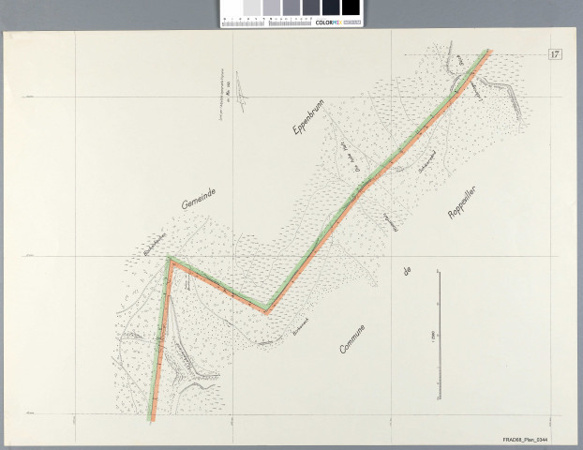
Task: Click the black patch on the calibration strip
Action: [x=351, y=7]
